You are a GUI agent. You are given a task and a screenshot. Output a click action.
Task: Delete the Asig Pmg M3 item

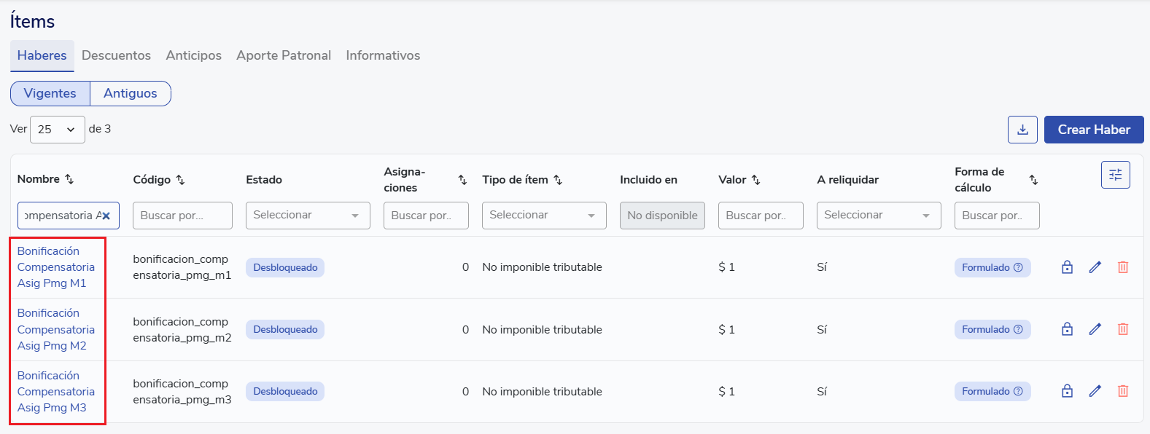point(1122,391)
